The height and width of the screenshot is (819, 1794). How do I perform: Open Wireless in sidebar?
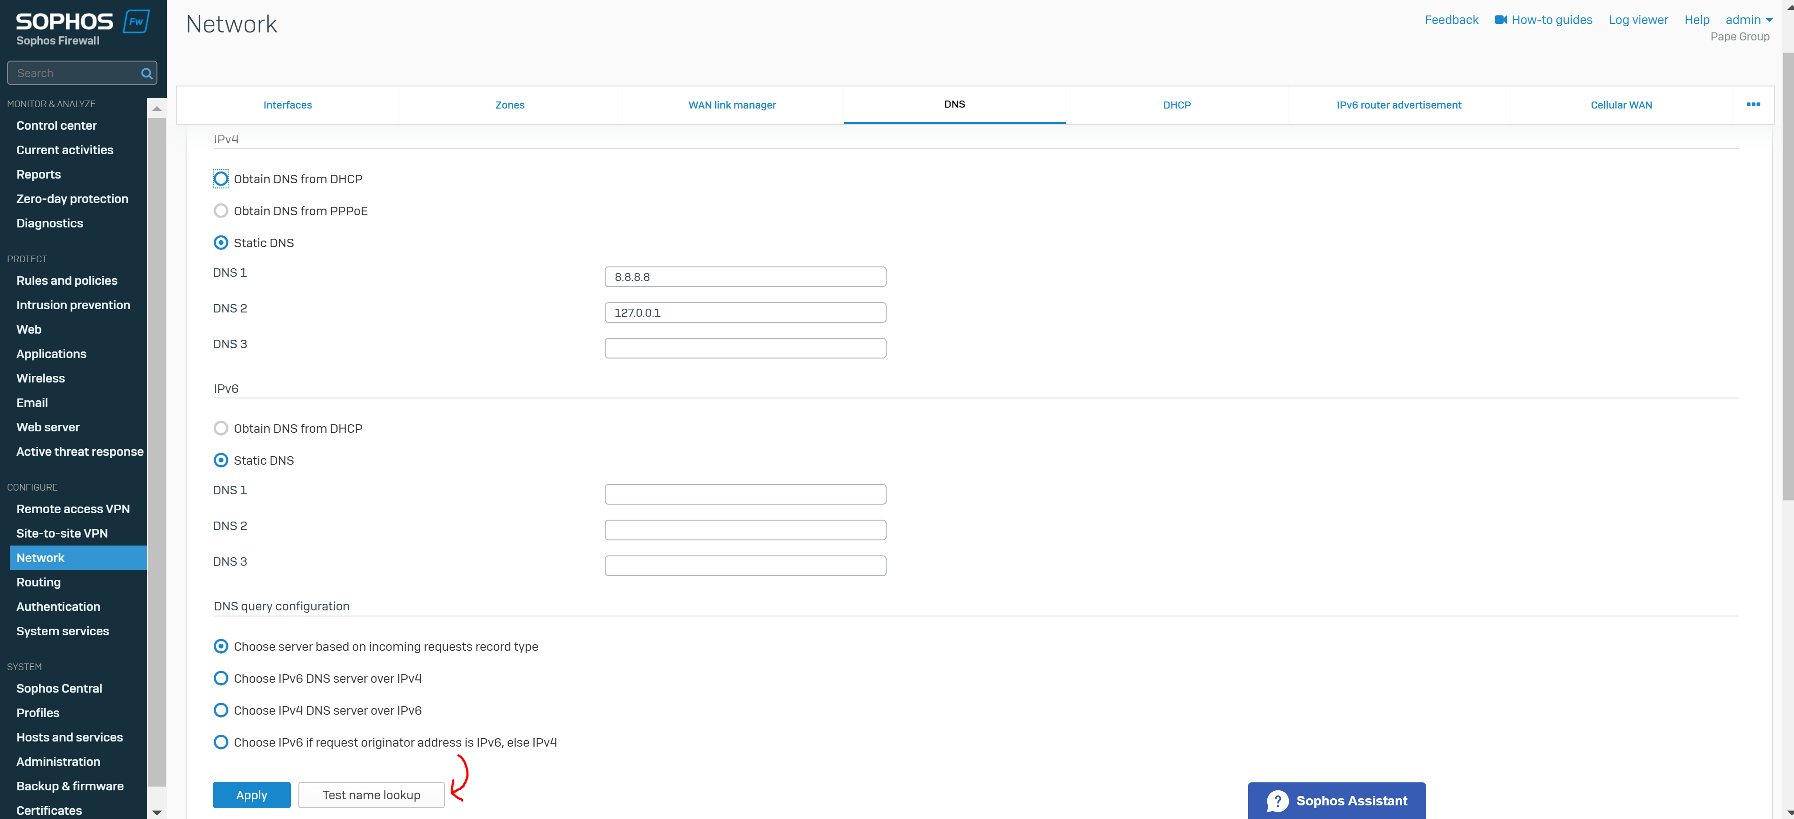pos(40,378)
